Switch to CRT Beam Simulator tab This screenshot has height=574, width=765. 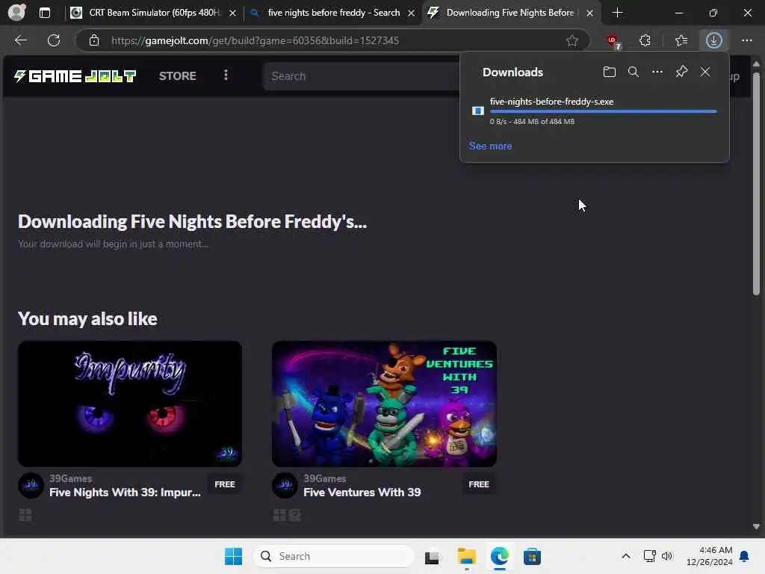(x=154, y=13)
